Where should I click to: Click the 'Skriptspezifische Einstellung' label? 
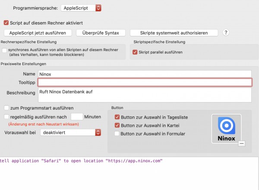(159, 42)
